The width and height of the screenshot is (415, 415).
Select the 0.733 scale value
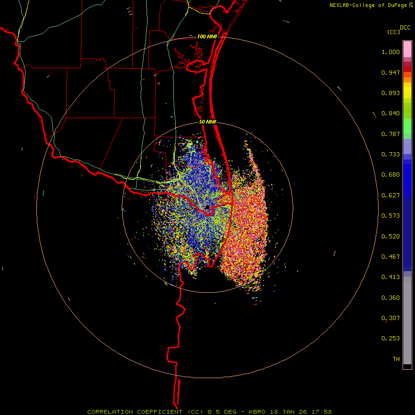pos(391,154)
